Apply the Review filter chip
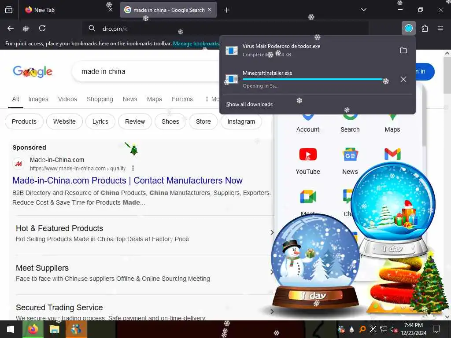The image size is (451, 338). pos(135,121)
